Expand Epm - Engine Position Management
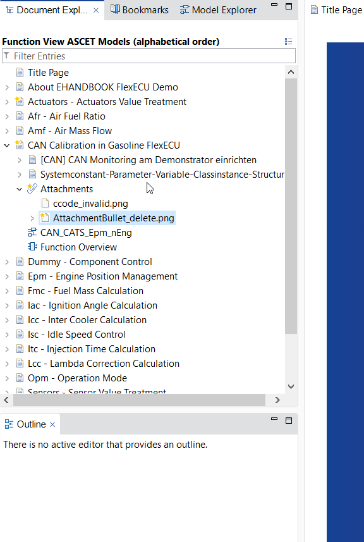 (6, 276)
